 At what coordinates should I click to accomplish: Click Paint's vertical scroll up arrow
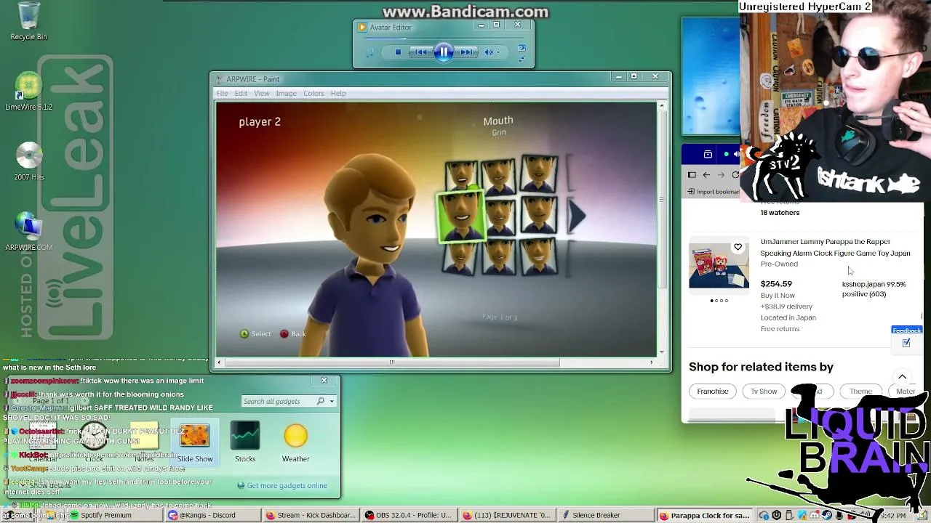(661, 107)
